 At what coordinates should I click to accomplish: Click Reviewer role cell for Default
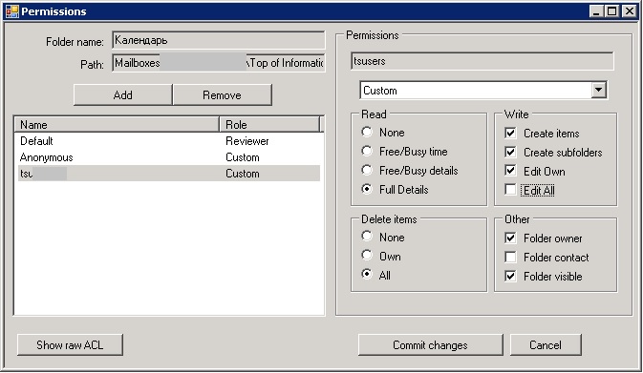tap(246, 141)
